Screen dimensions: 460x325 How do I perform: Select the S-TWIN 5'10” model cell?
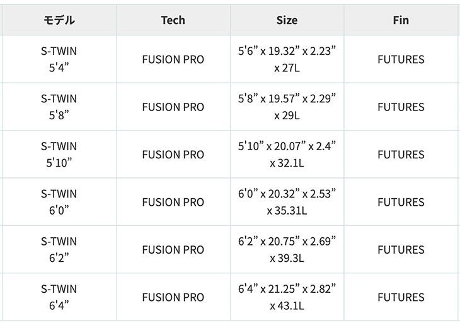tap(59, 155)
